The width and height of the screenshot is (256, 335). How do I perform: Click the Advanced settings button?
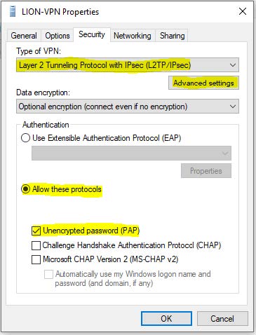pyautogui.click(x=203, y=83)
